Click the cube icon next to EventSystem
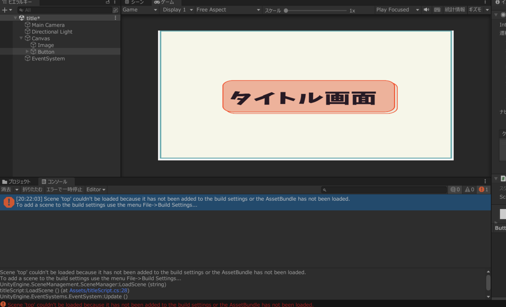The width and height of the screenshot is (506, 307). pos(27,59)
